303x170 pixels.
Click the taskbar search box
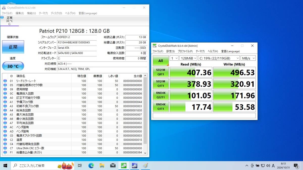(x=43, y=165)
